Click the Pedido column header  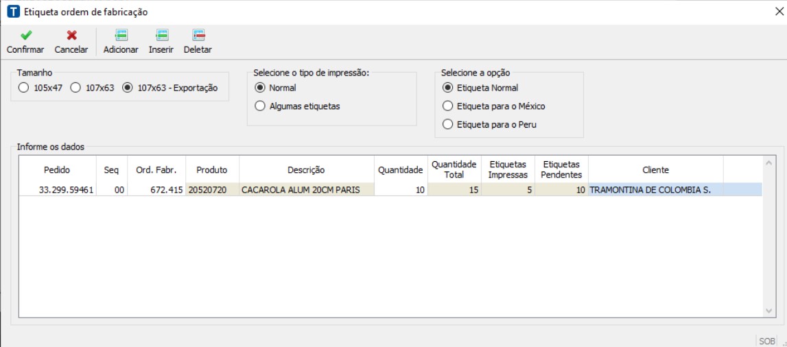(x=57, y=170)
